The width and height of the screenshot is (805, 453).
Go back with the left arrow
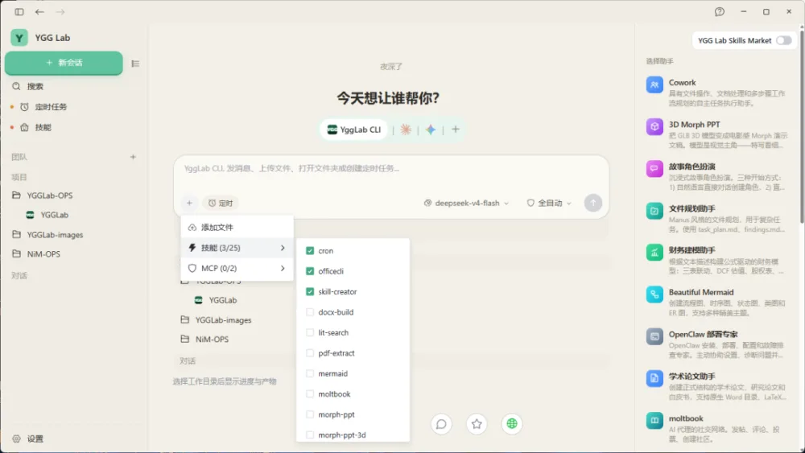coord(39,11)
